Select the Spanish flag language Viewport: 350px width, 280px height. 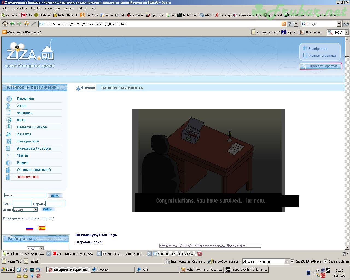[x=42, y=228]
